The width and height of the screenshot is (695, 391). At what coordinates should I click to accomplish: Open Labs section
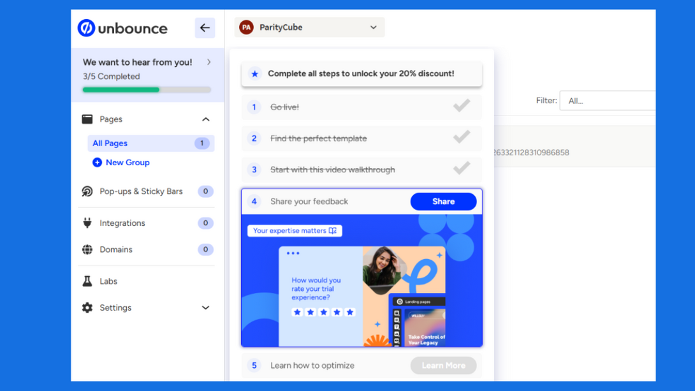pos(108,281)
